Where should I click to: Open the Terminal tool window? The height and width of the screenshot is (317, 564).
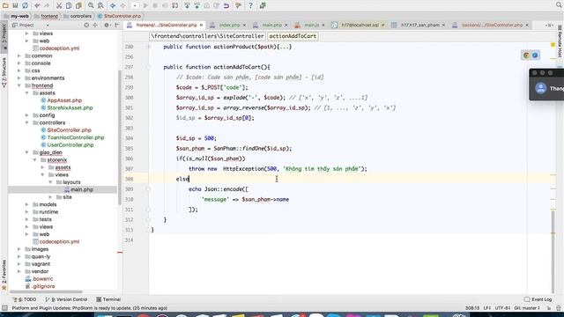click(x=108, y=299)
